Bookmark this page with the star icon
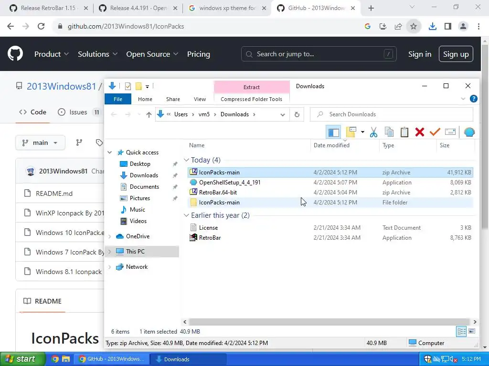The image size is (489, 366). (414, 27)
